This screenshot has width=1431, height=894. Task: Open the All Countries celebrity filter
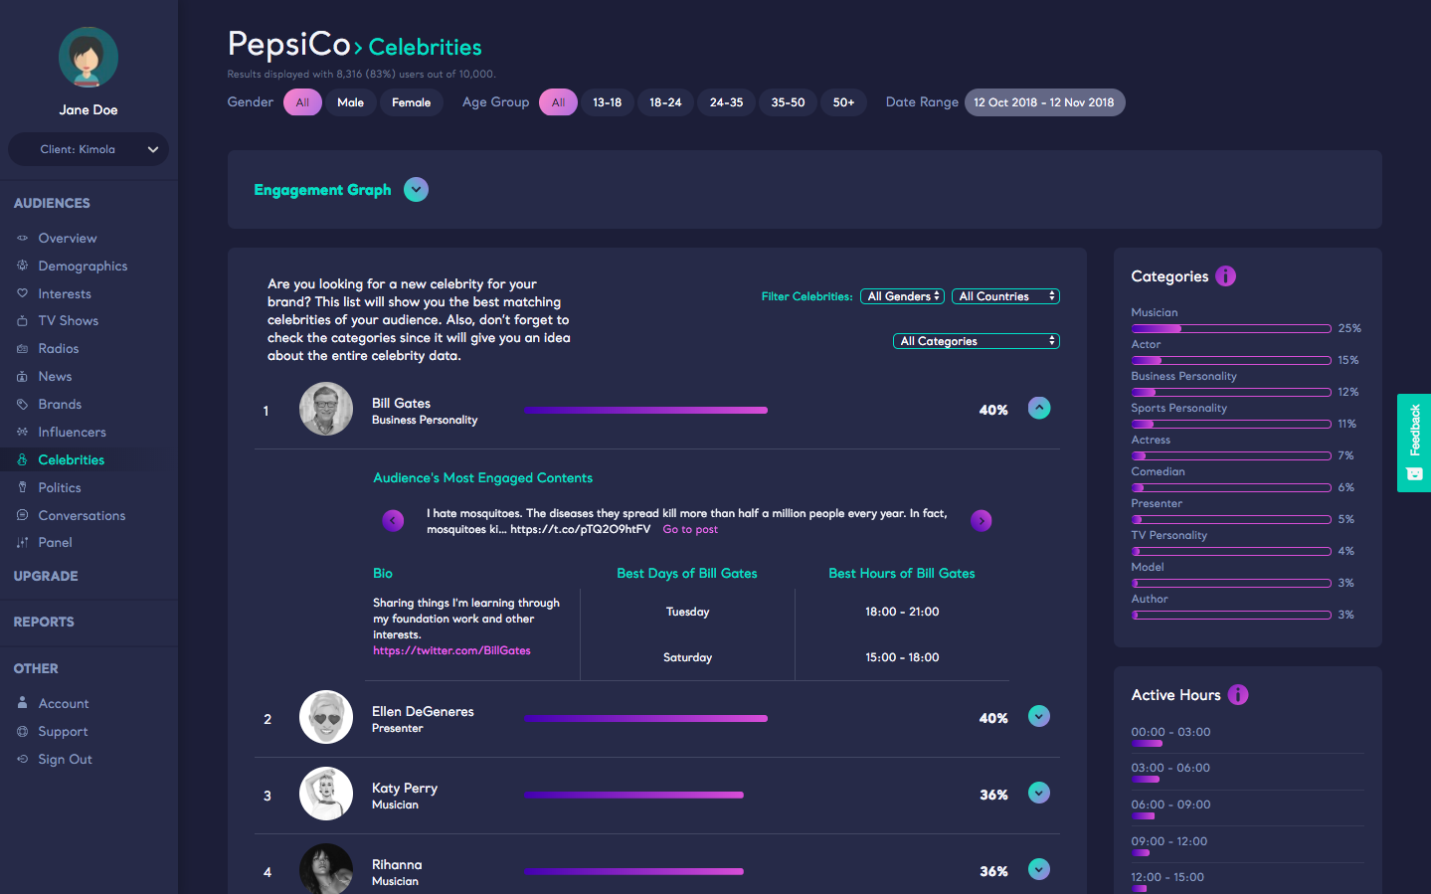point(1005,296)
